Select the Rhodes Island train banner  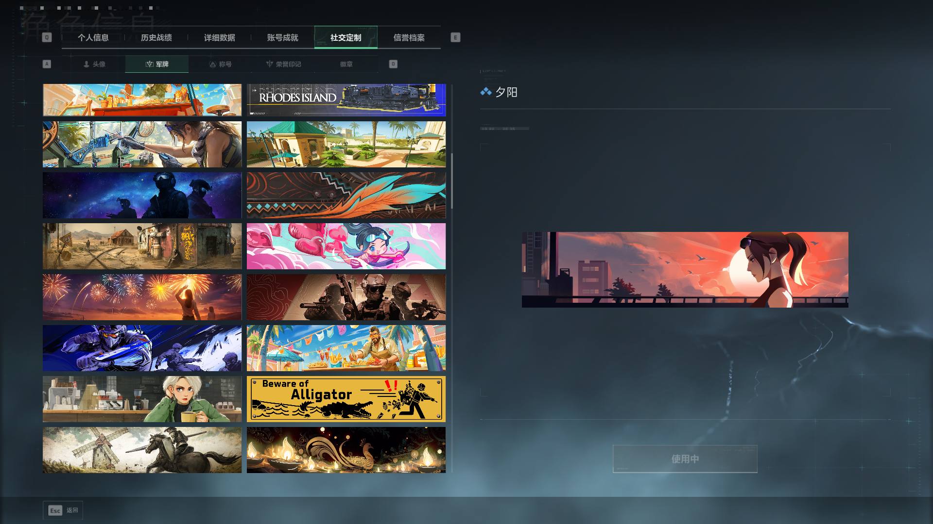[x=346, y=100]
